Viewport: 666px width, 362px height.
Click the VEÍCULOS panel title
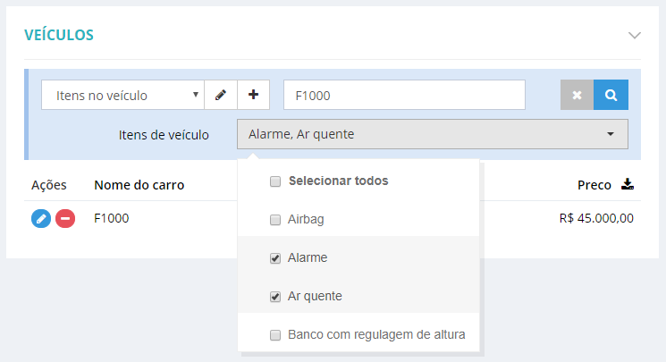(59, 36)
